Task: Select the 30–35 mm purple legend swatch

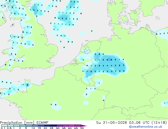Action: pos(60,126)
